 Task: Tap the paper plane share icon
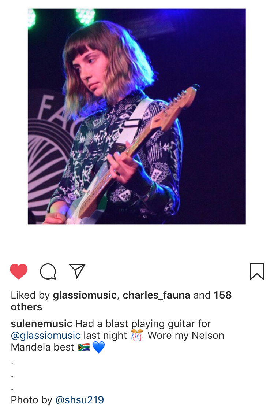point(77,271)
